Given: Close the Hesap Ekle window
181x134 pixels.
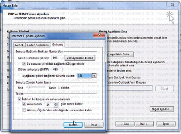Looking at the screenshot, I should 173,5.
